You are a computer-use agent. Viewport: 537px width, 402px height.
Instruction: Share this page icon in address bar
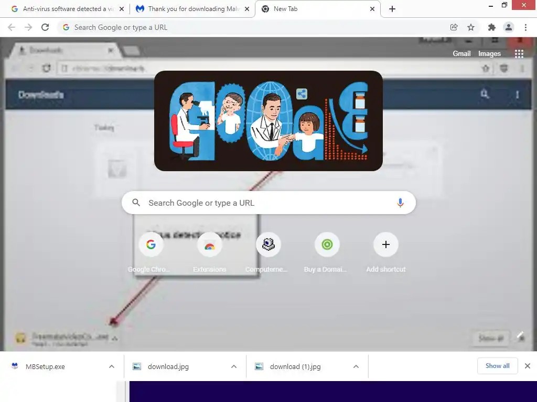click(x=454, y=27)
